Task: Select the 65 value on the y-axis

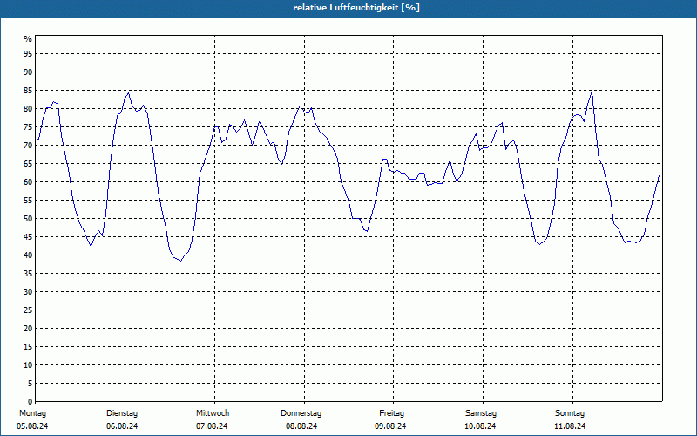Action: pos(28,164)
